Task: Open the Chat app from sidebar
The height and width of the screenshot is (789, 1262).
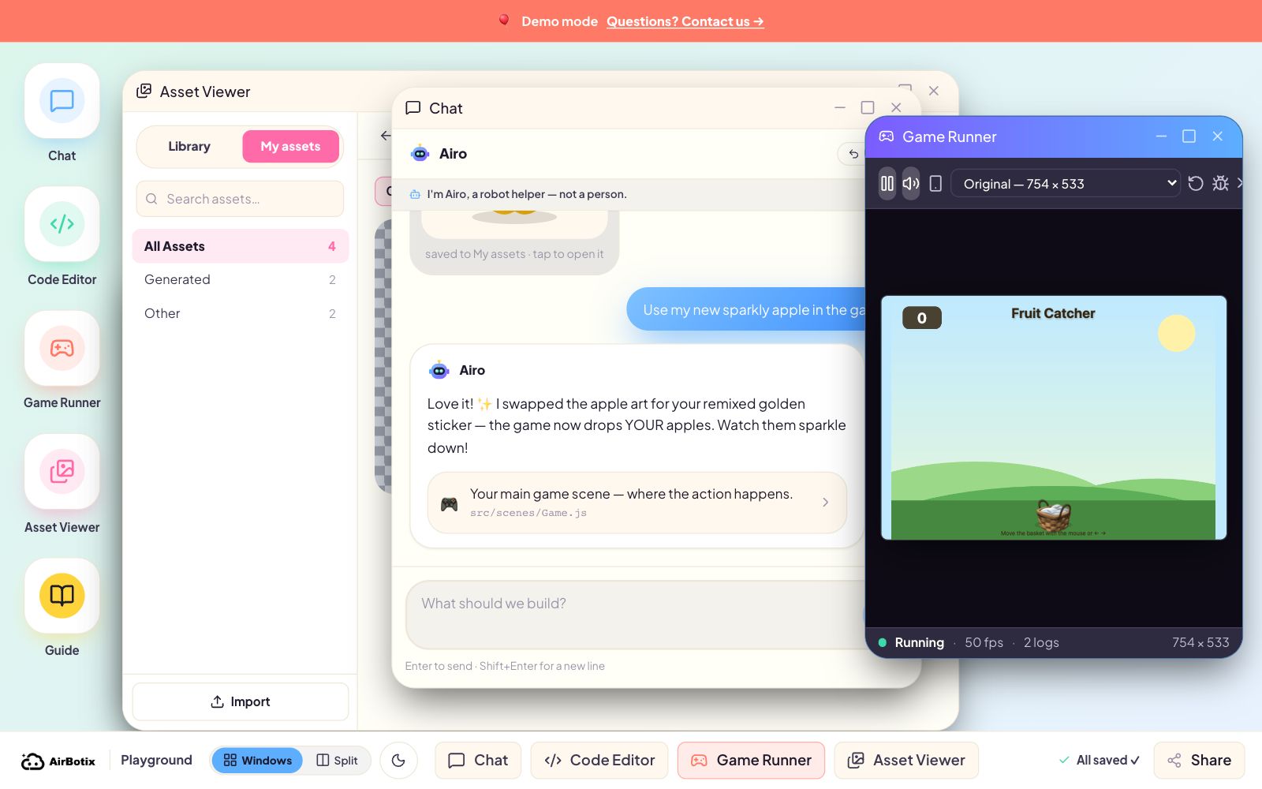Action: (x=62, y=102)
